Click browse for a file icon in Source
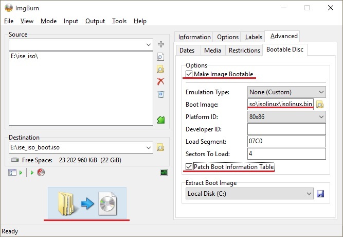This screenshot has width=343, height=237. click(x=160, y=57)
